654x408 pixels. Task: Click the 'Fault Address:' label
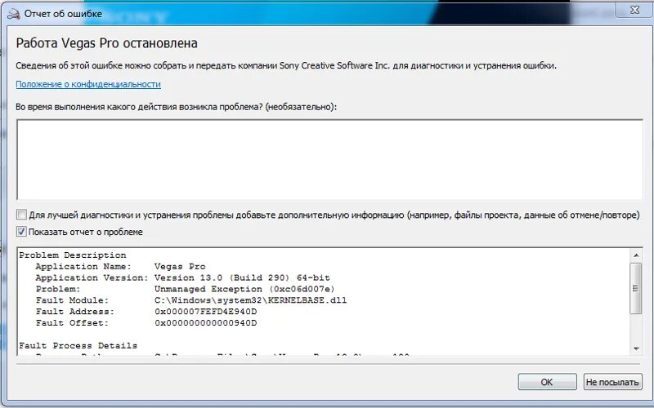(75, 312)
